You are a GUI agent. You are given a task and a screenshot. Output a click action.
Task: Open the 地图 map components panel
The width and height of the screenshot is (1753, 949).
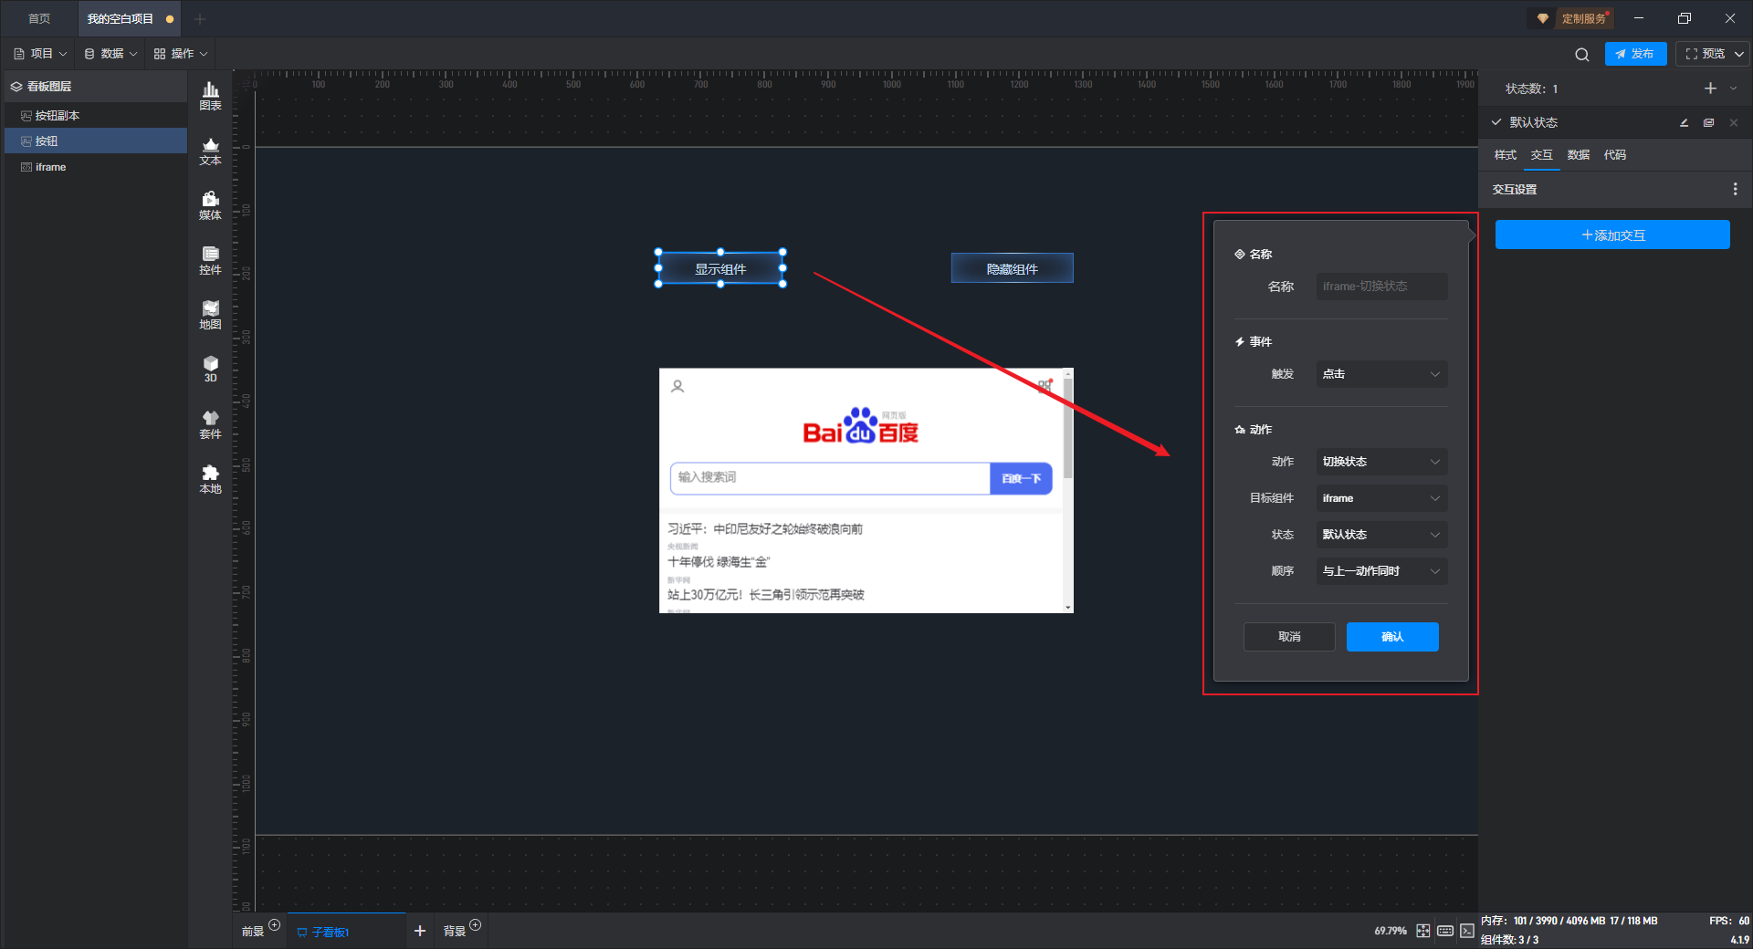point(210,315)
